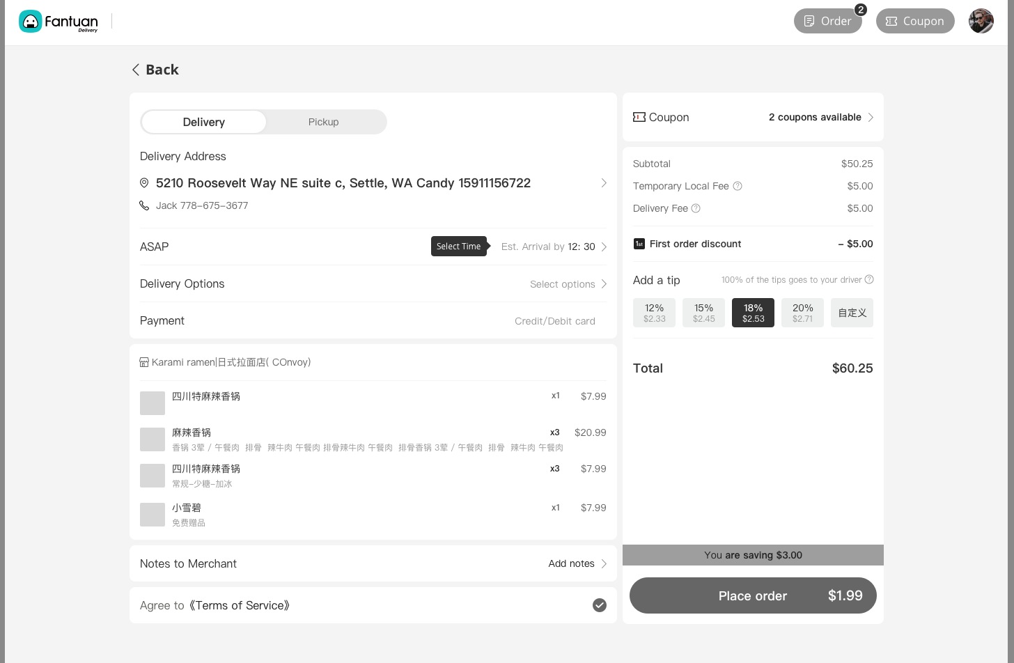The height and width of the screenshot is (663, 1014).
Task: Click the $60.25 total amount
Action: tap(852, 368)
